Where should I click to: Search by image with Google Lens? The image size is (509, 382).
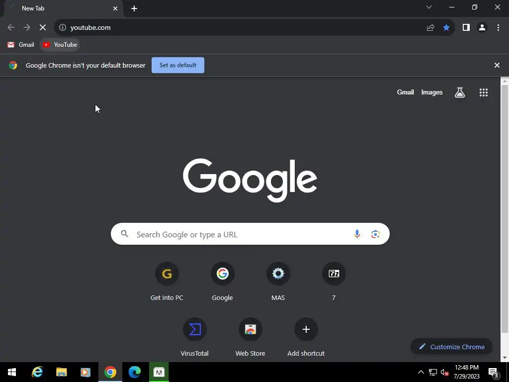pos(375,234)
